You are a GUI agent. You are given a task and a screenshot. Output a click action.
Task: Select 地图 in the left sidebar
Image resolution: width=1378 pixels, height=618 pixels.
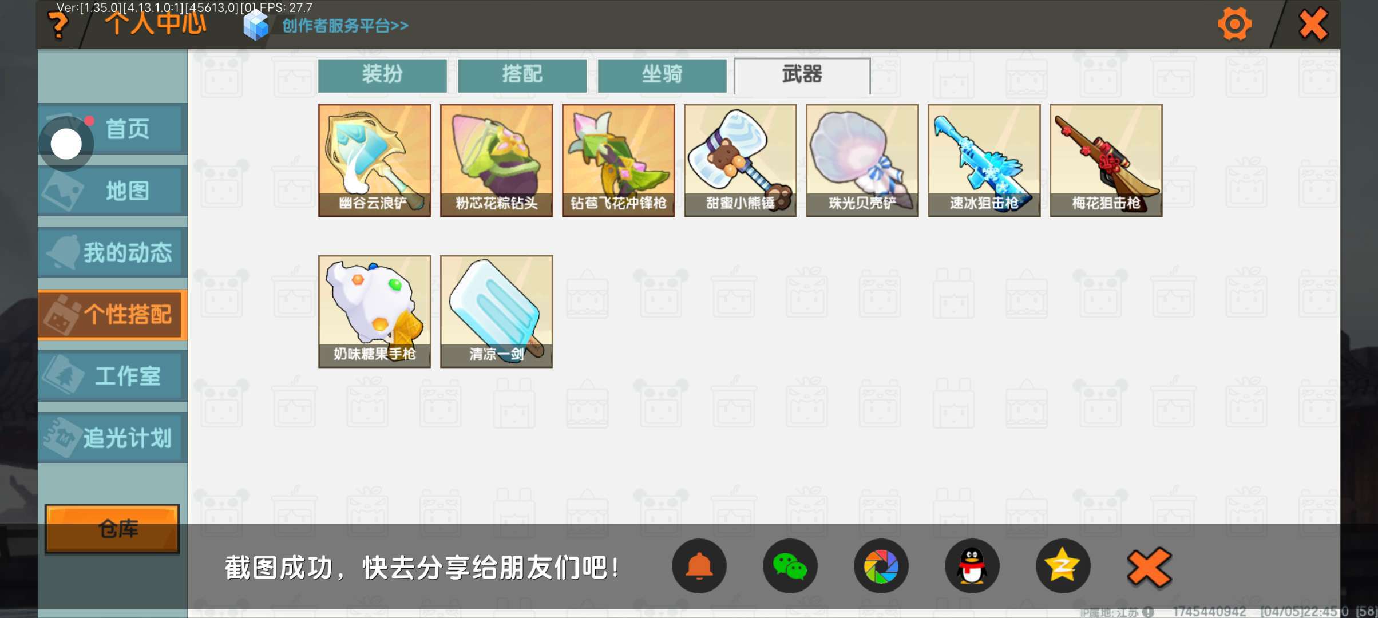(112, 191)
